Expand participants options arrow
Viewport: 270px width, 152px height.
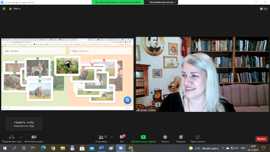tap(111, 137)
